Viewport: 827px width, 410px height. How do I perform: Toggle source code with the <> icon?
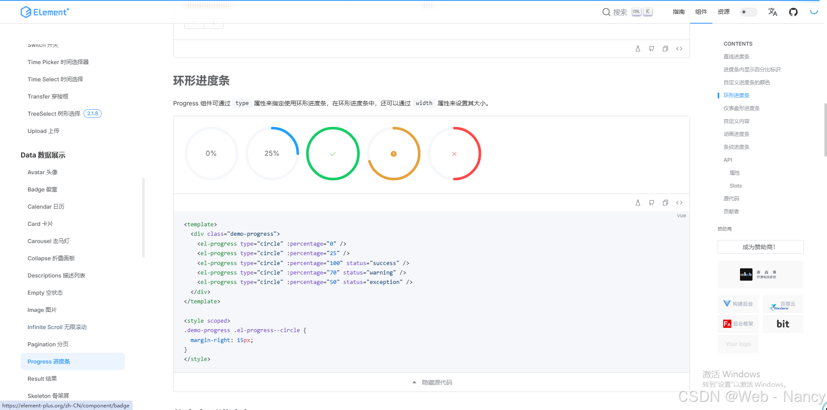[x=679, y=203]
